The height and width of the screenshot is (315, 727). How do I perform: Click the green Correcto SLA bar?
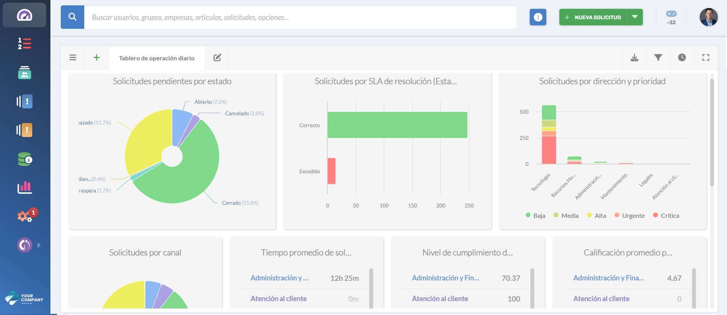coord(397,125)
